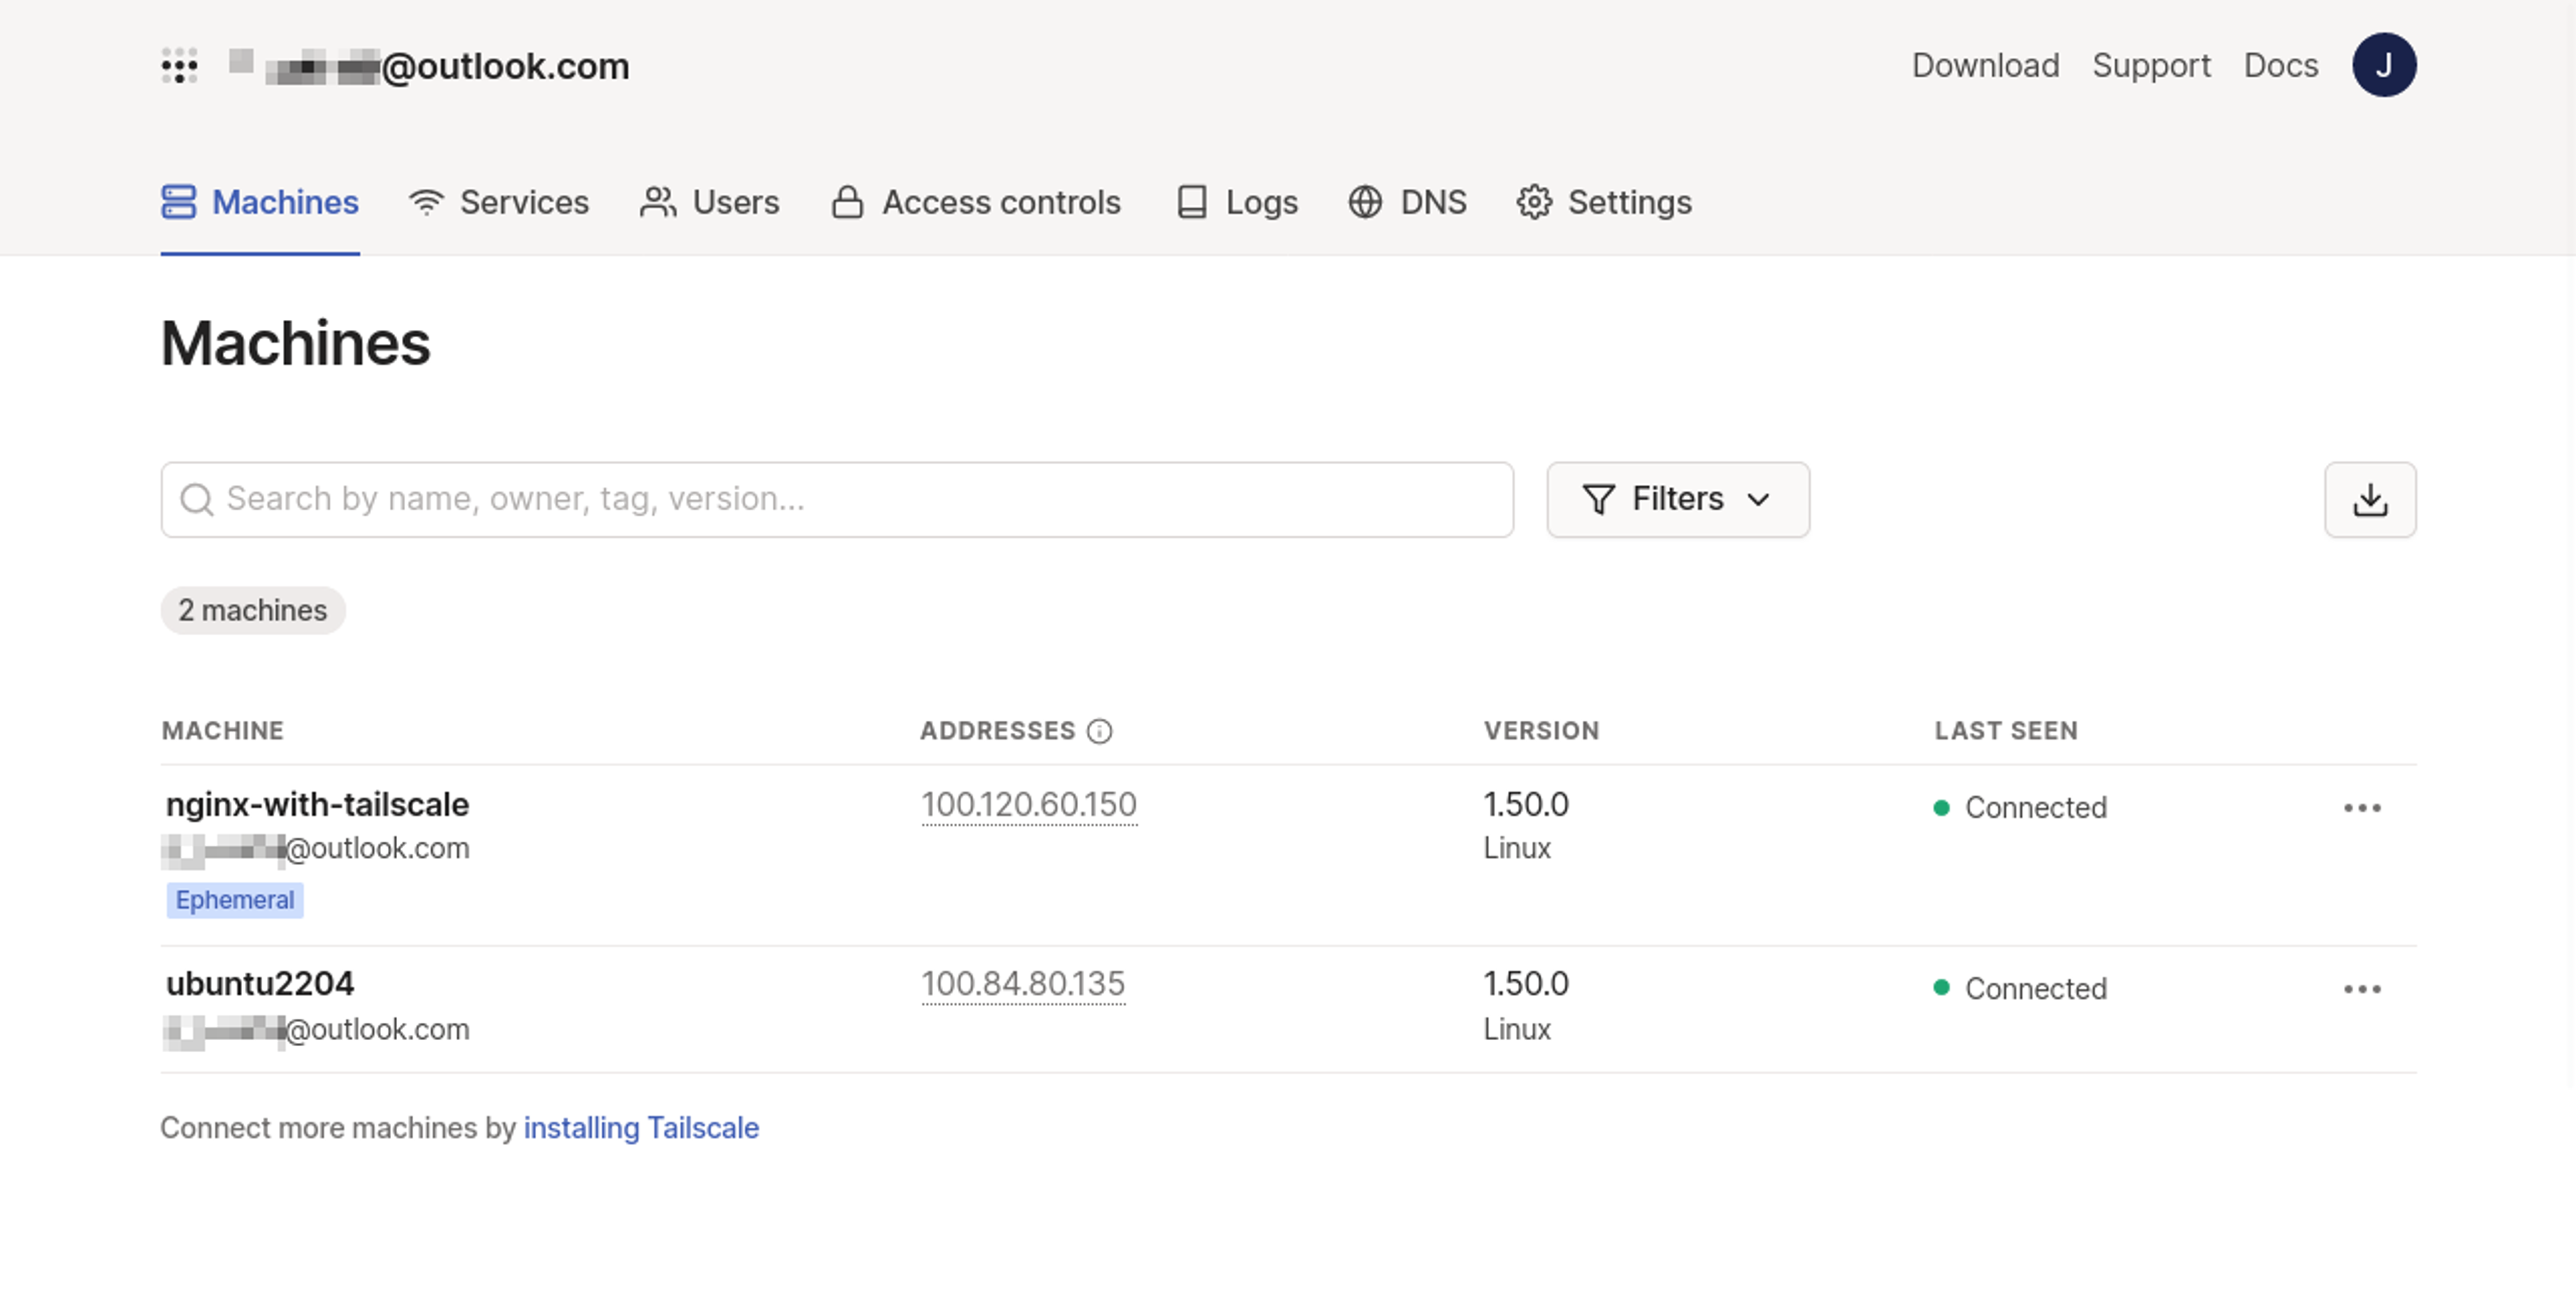This screenshot has width=2576, height=1303.
Task: Click the Ephemeral tag on nginx-with-tailscale
Action: click(x=233, y=899)
